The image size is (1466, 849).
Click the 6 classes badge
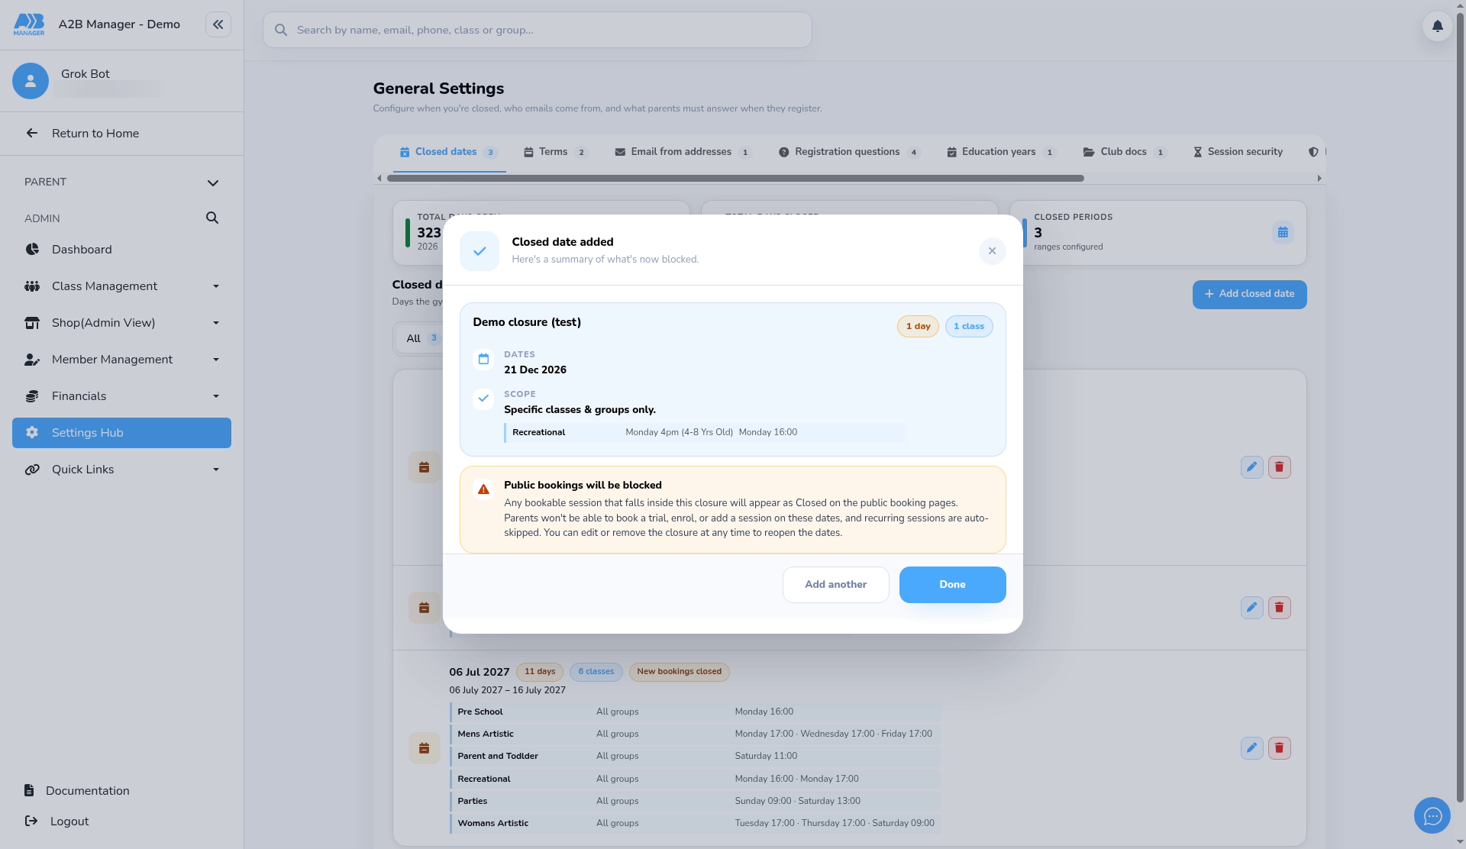click(596, 672)
